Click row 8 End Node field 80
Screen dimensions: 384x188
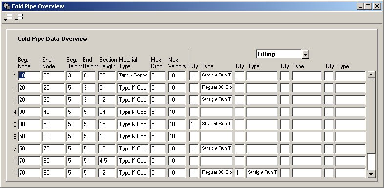click(x=53, y=161)
